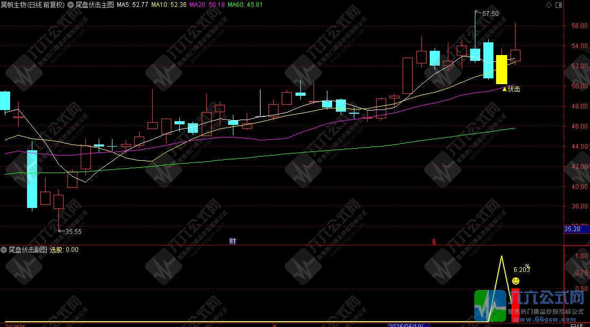Click the yellow 伏击 triangle signal marker
590x327 pixels.
(505, 89)
